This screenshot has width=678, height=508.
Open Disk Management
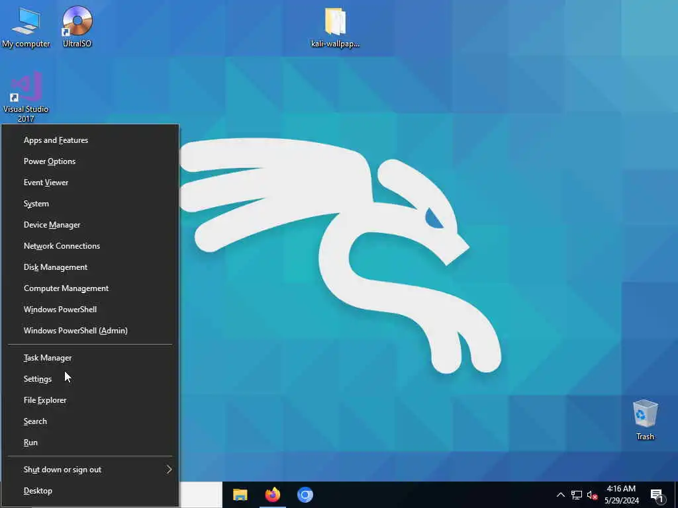point(90,267)
